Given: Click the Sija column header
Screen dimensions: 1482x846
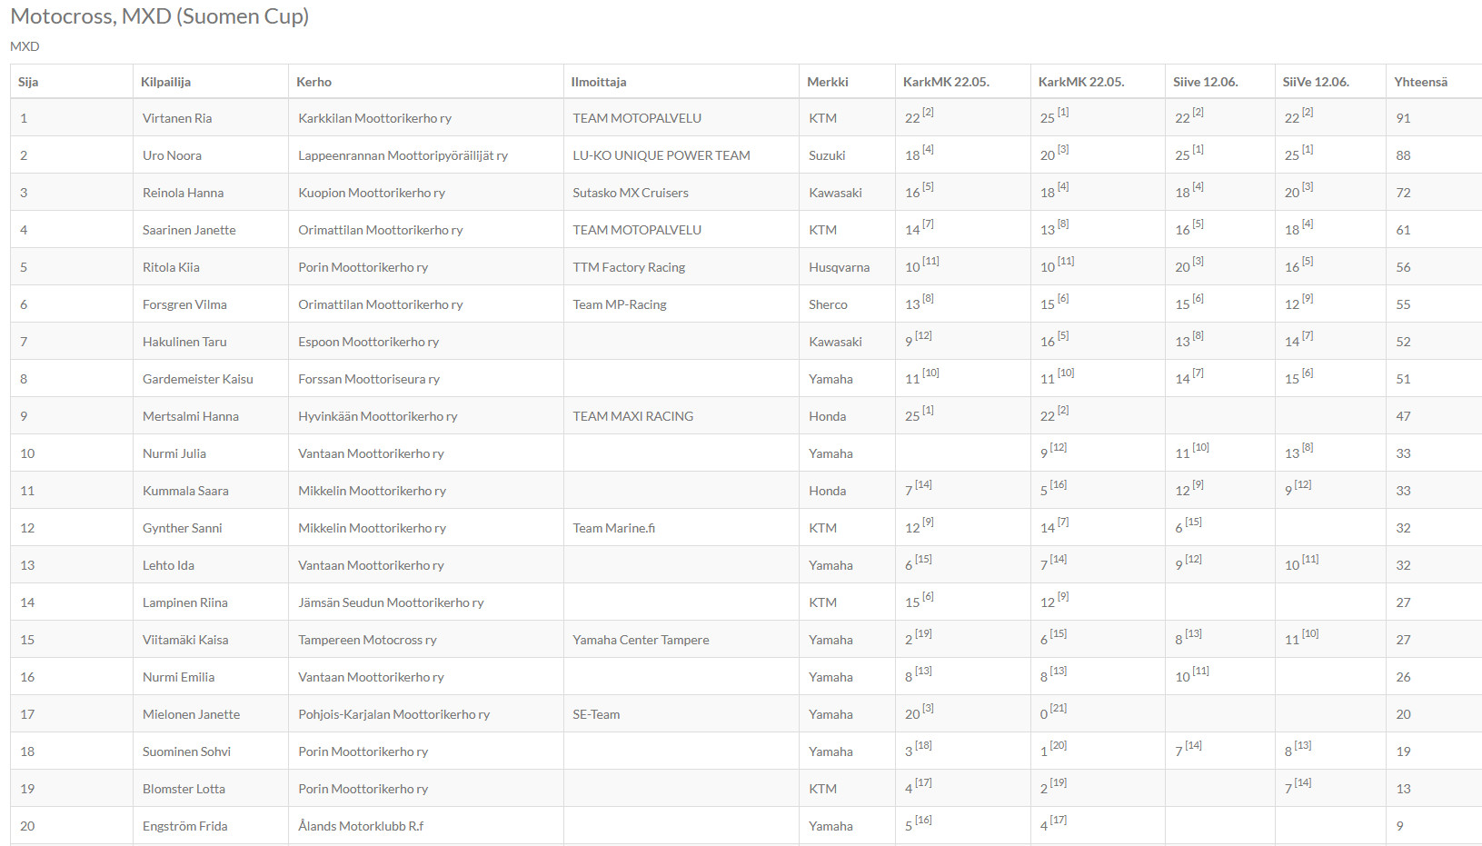Looking at the screenshot, I should pyautogui.click(x=28, y=82).
